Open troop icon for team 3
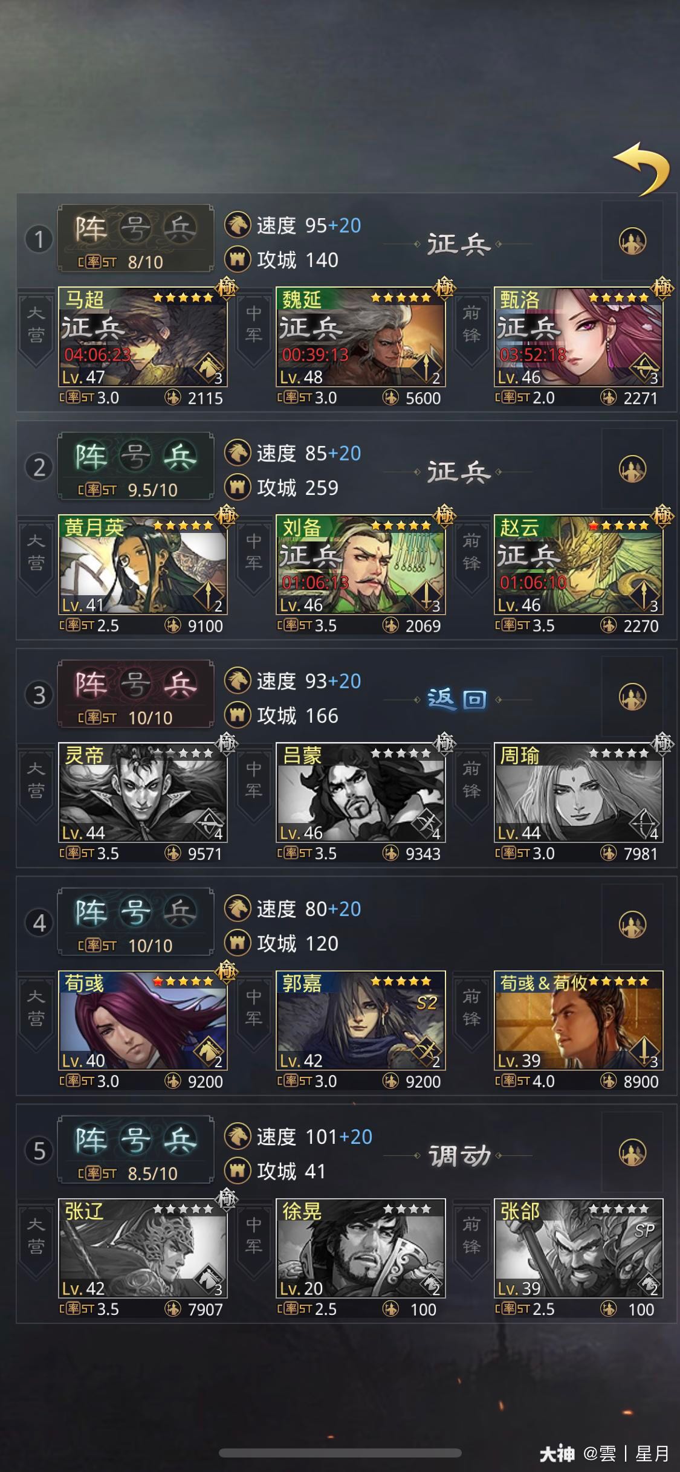The width and height of the screenshot is (680, 1472). click(632, 697)
